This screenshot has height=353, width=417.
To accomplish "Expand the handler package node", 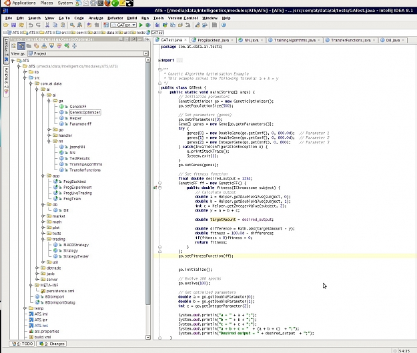I will pyautogui.click(x=49, y=135).
